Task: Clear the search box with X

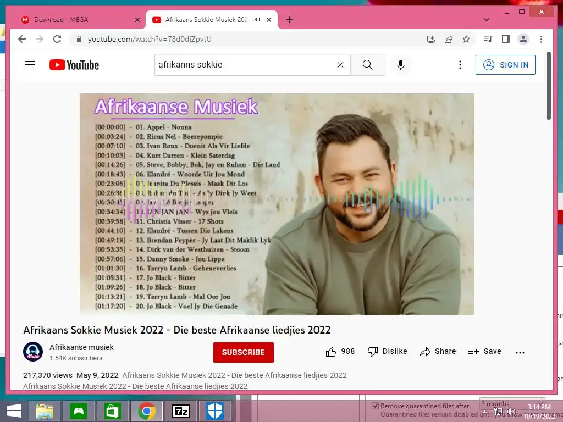Action: tap(340, 65)
